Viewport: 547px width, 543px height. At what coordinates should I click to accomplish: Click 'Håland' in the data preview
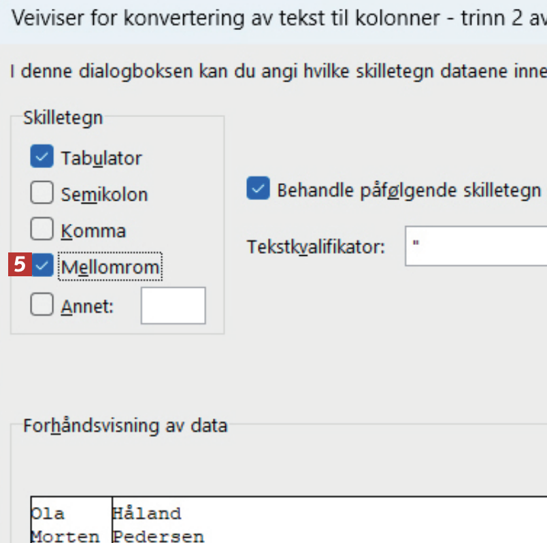tap(148, 513)
